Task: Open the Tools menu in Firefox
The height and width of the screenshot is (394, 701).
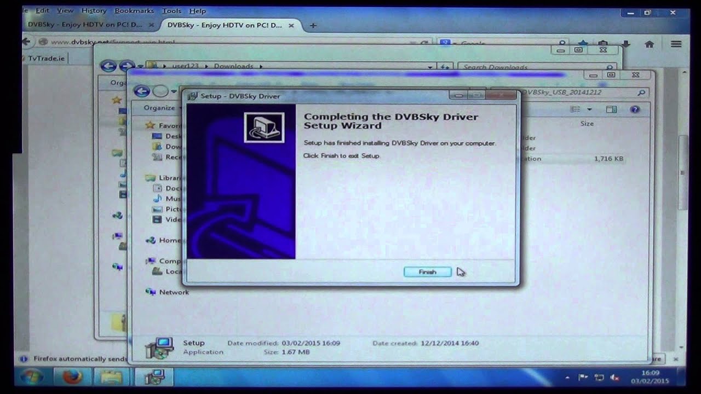Action: 172,10
